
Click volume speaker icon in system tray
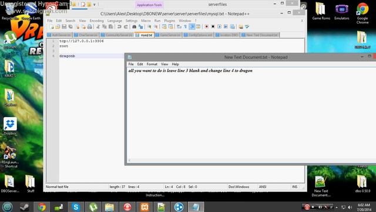(x=350, y=207)
